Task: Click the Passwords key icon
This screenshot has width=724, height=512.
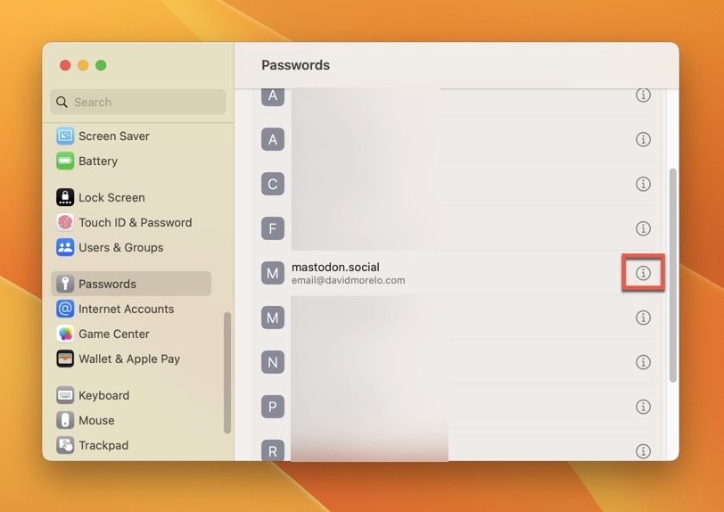Action: click(65, 284)
